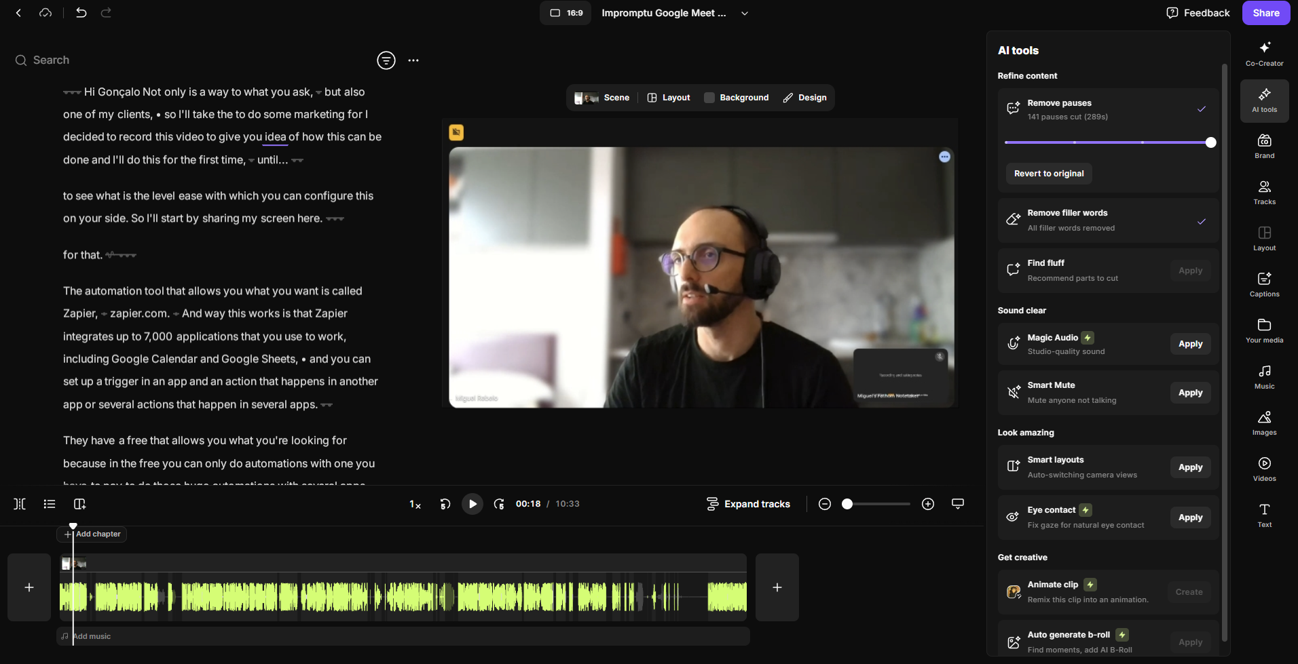The image size is (1298, 664).
Task: Open the Brand panel
Action: tap(1263, 145)
